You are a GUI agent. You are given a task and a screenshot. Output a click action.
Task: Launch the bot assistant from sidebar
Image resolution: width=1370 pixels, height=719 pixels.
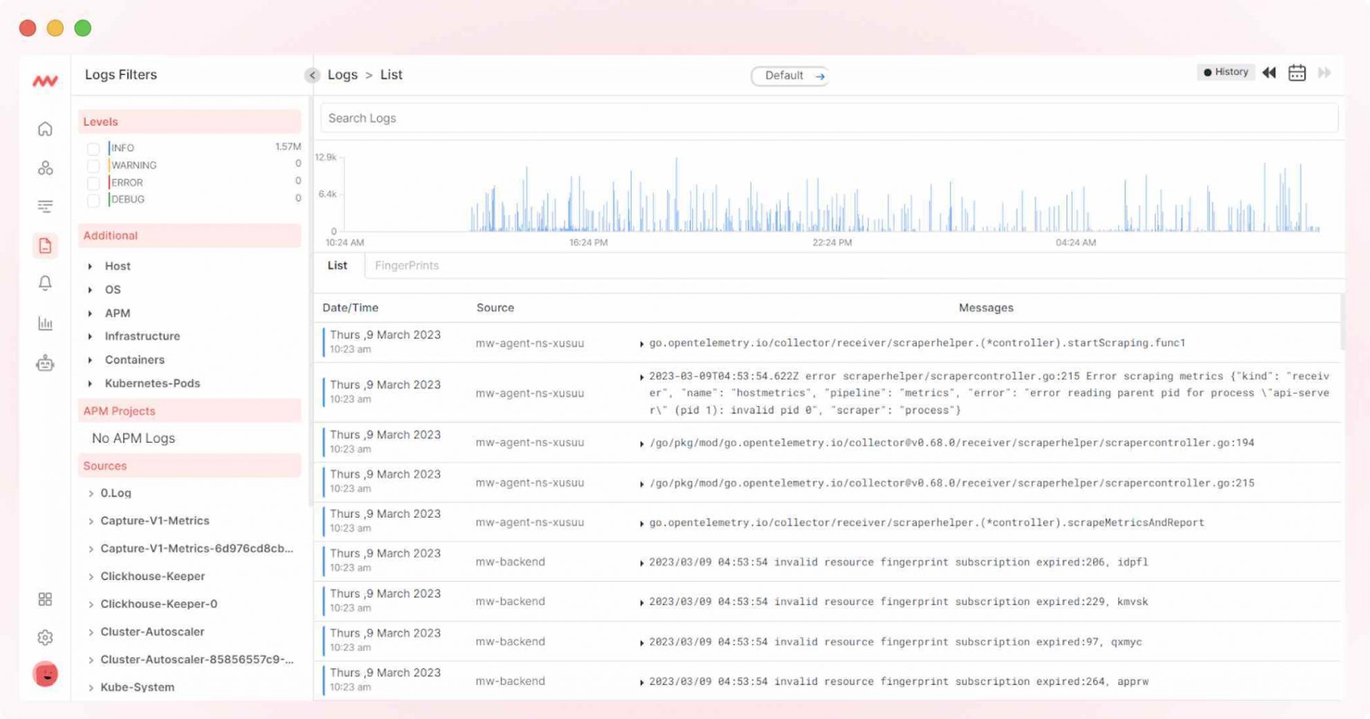pos(45,363)
